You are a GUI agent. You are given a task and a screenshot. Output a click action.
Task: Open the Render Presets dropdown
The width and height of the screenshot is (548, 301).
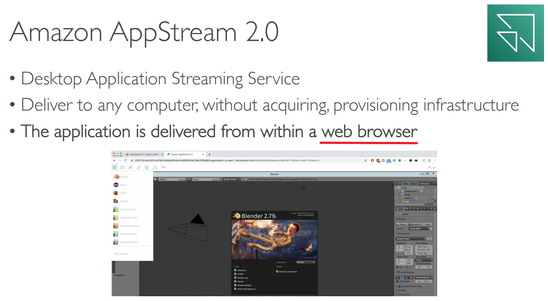(411, 239)
